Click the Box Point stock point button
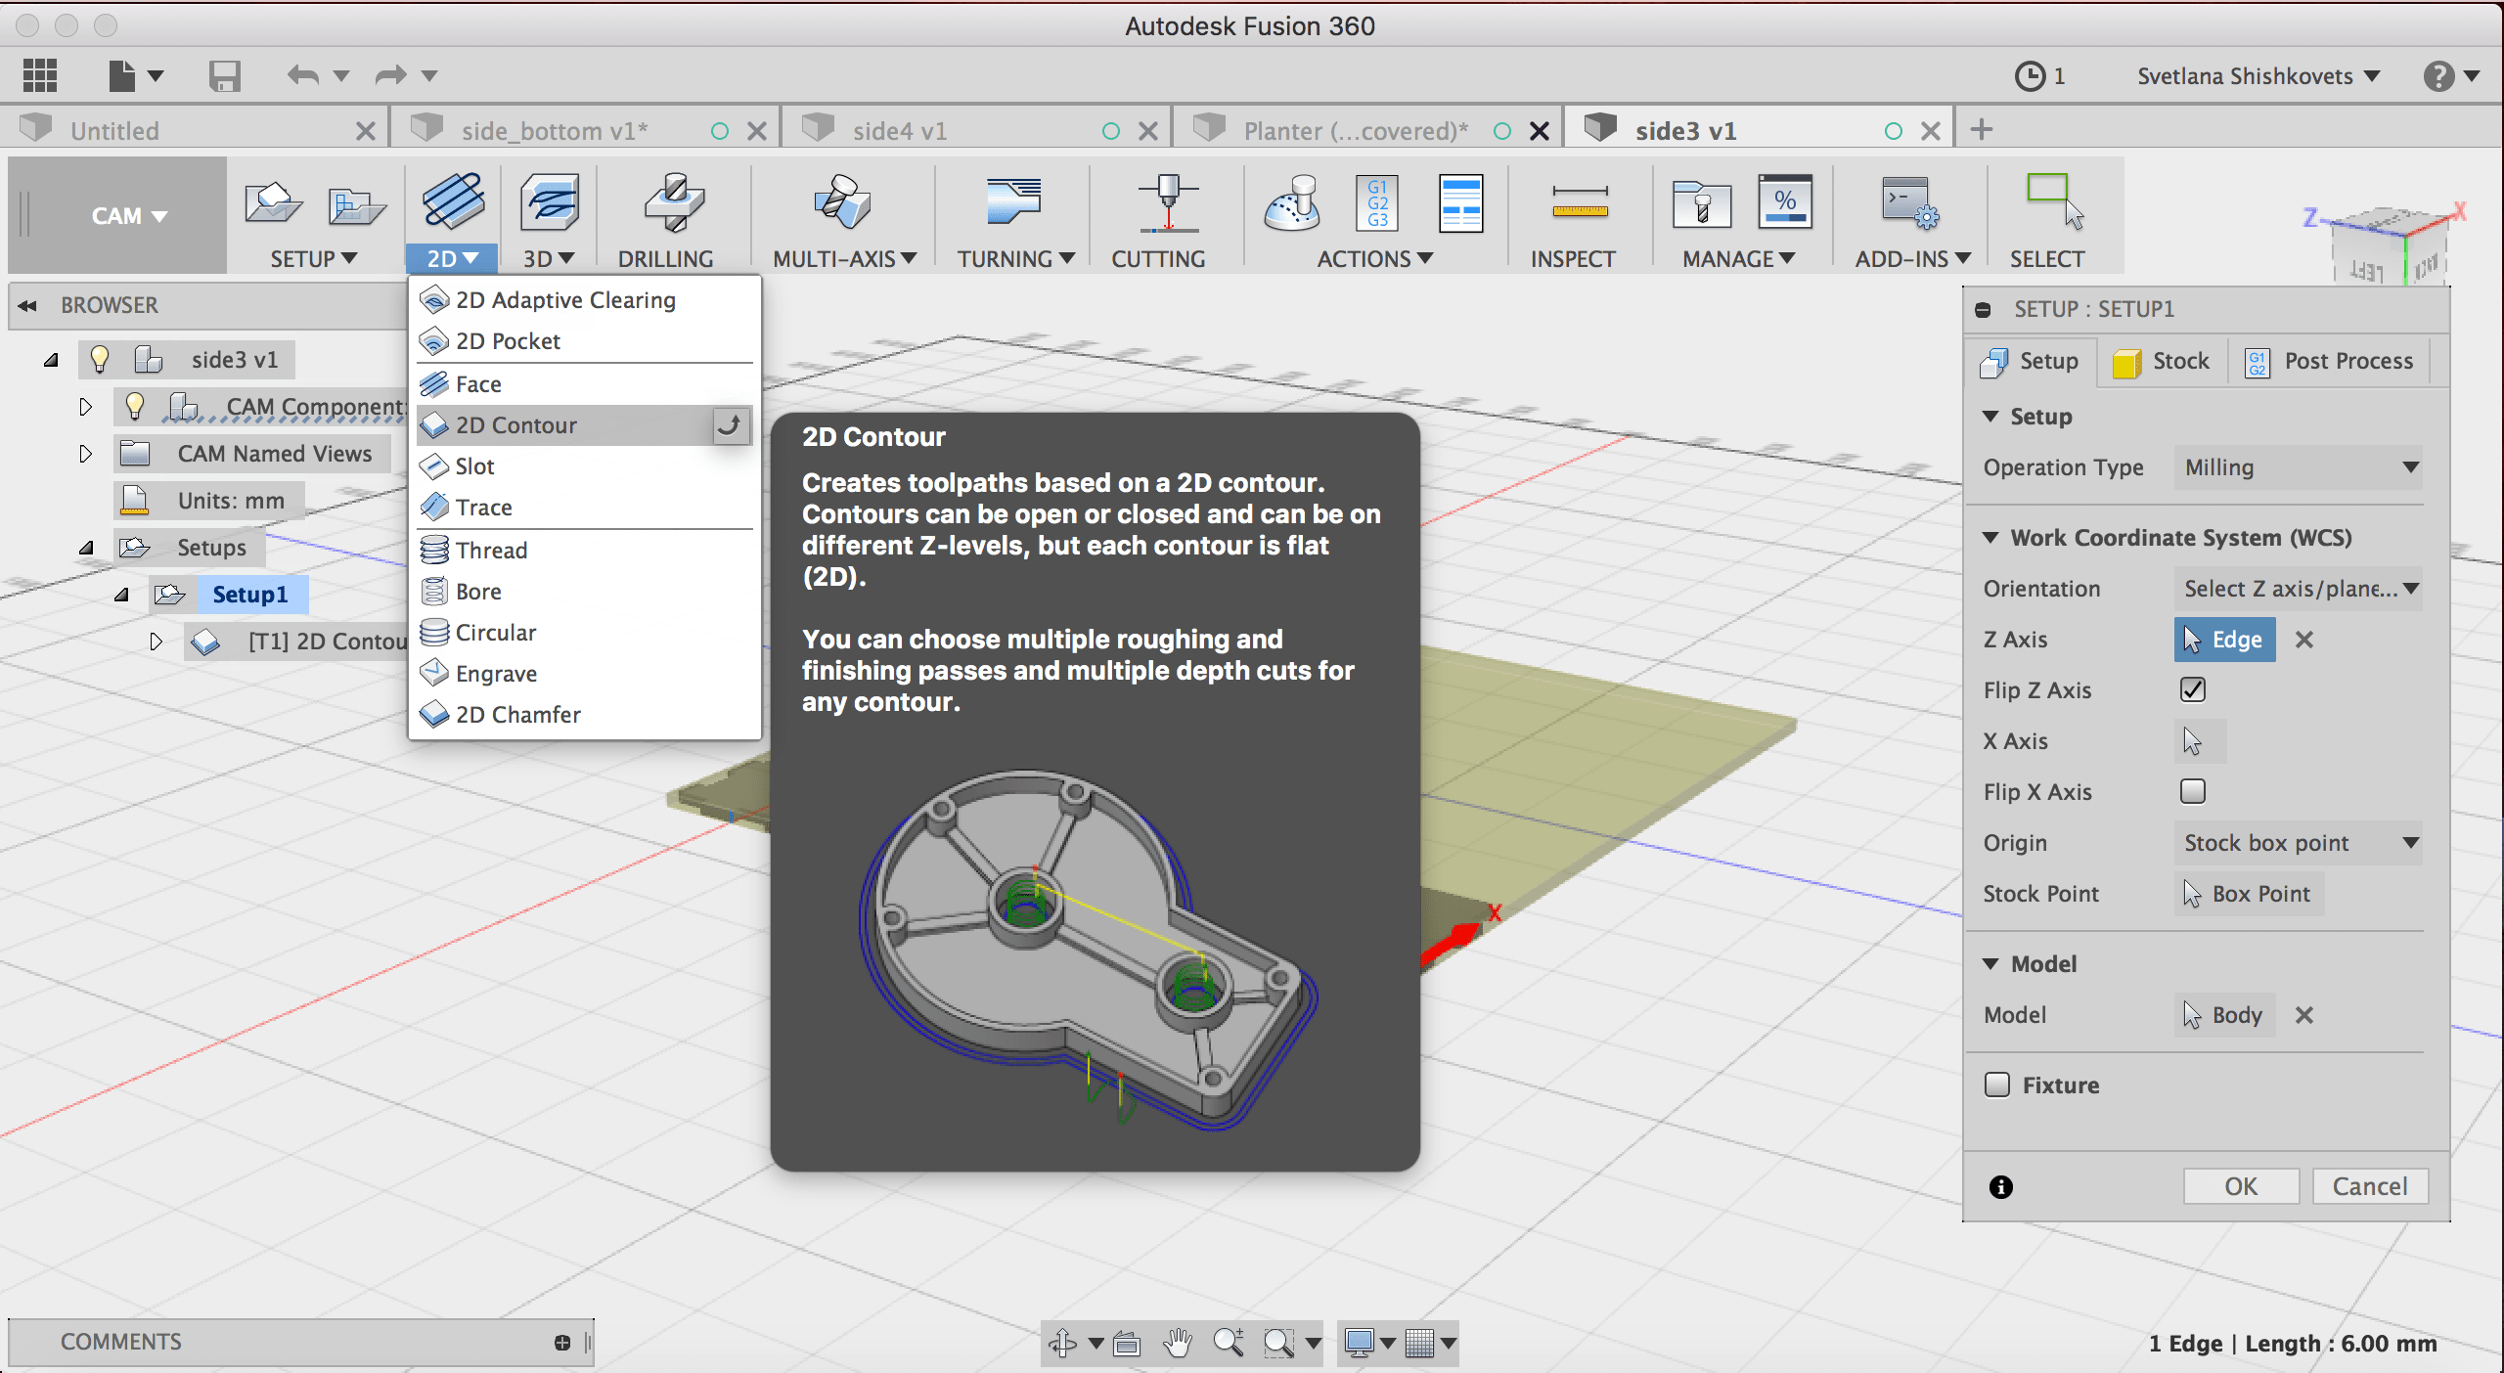The height and width of the screenshot is (1373, 2504). 2249,894
